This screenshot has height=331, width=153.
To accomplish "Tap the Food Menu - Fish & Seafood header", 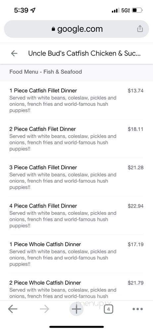I will point(46,72).
